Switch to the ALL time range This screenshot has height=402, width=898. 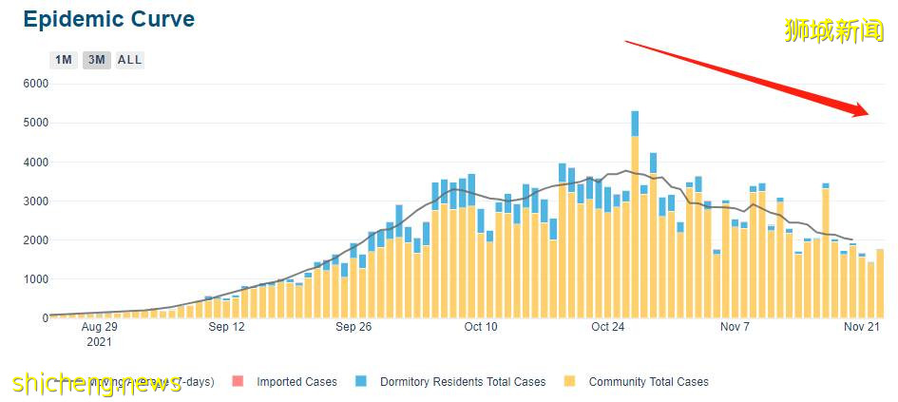[129, 60]
